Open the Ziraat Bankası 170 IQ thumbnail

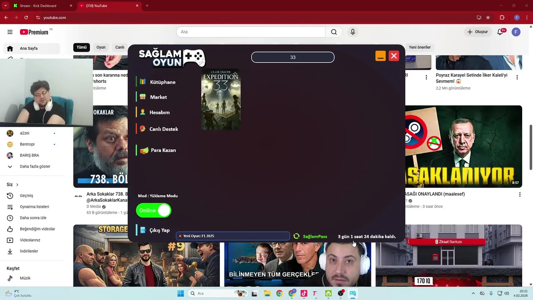coord(449,256)
